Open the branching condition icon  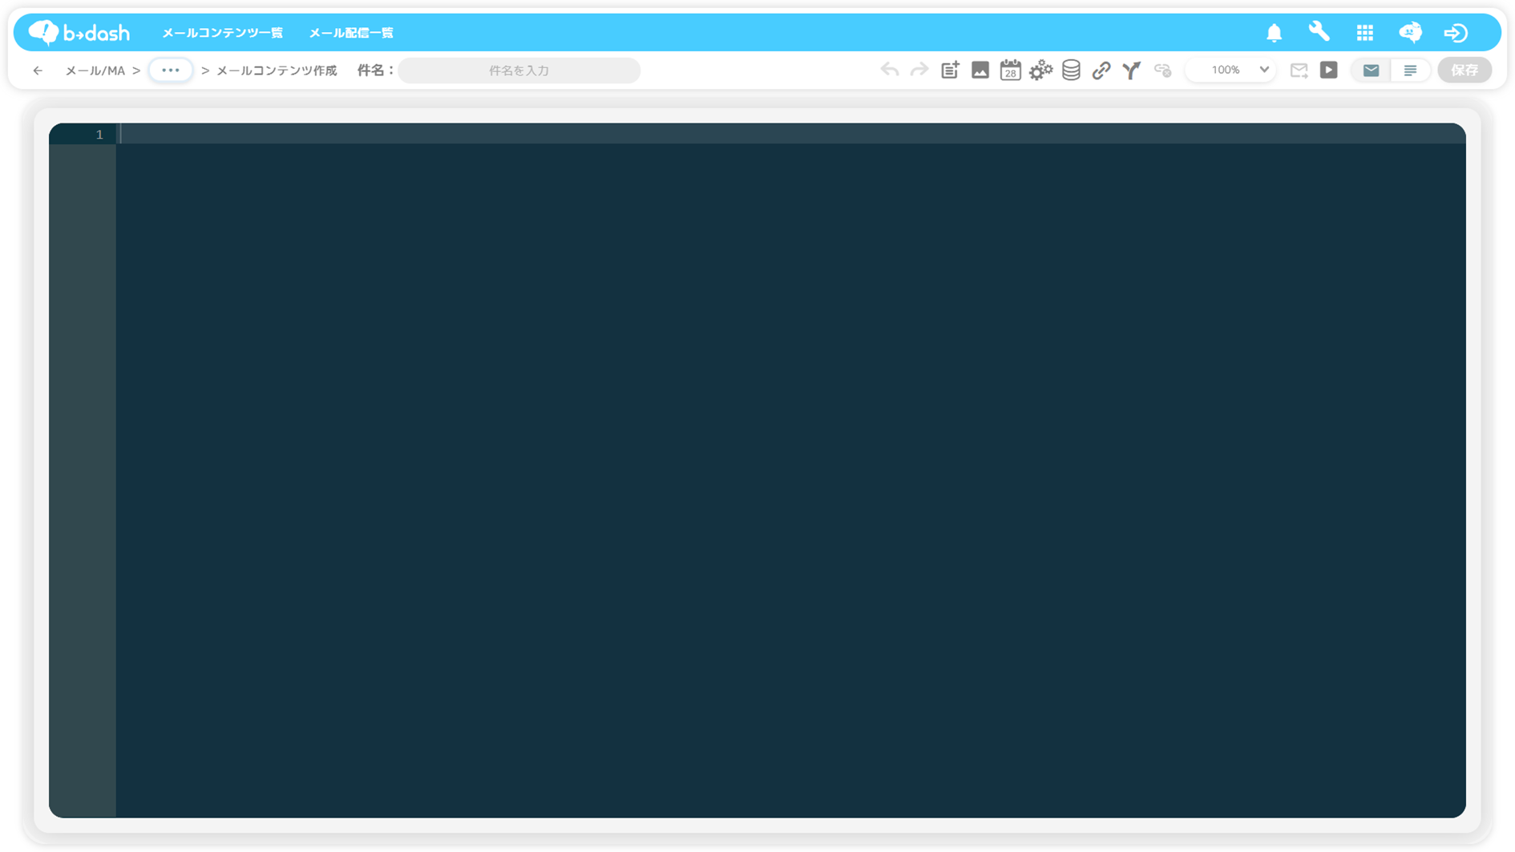(x=1131, y=71)
